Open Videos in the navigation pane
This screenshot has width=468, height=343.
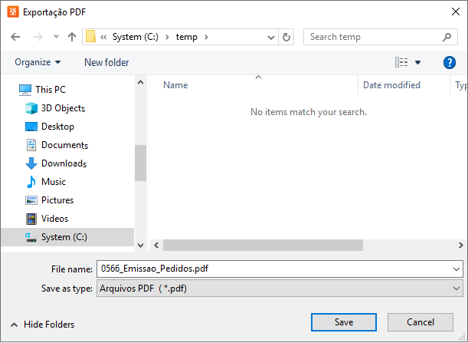[54, 219]
